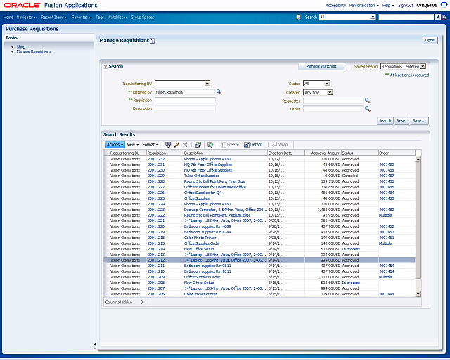Open the Requester lookup magnifier
450x360 pixels.
[x=367, y=101]
